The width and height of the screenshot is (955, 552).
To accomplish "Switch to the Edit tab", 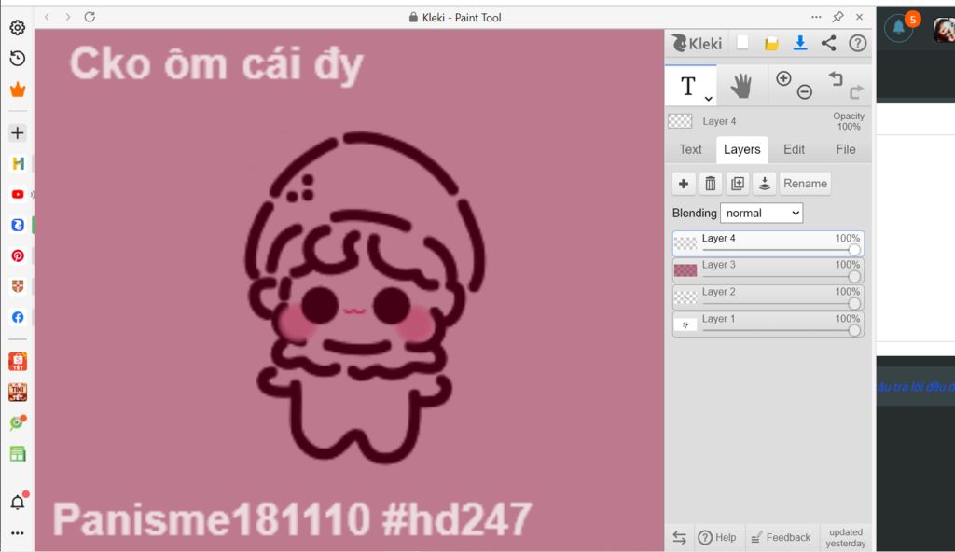I will (794, 149).
